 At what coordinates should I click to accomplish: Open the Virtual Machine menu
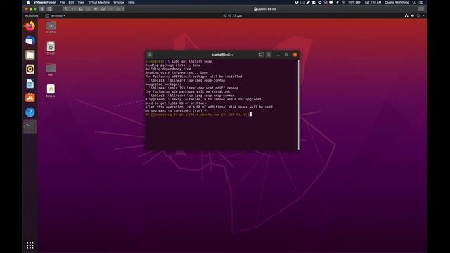98,2
